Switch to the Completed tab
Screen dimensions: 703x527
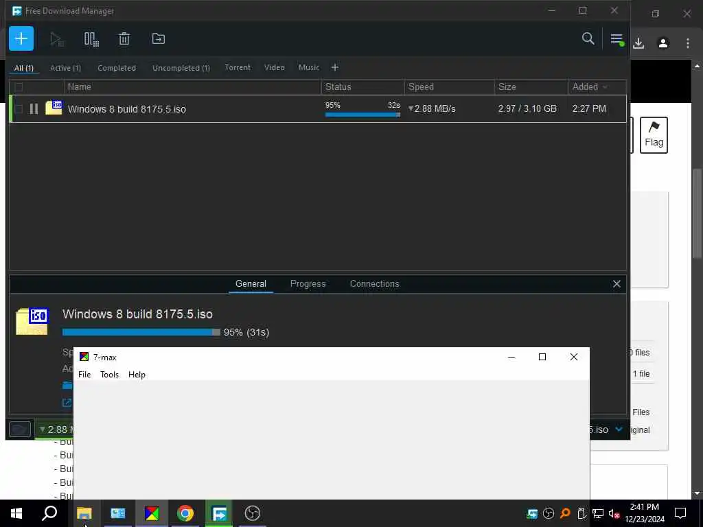(x=117, y=68)
